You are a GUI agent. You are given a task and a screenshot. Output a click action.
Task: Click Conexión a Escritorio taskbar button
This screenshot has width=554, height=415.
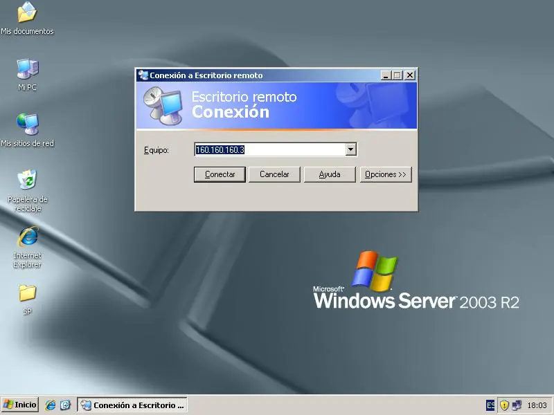pyautogui.click(x=132, y=405)
